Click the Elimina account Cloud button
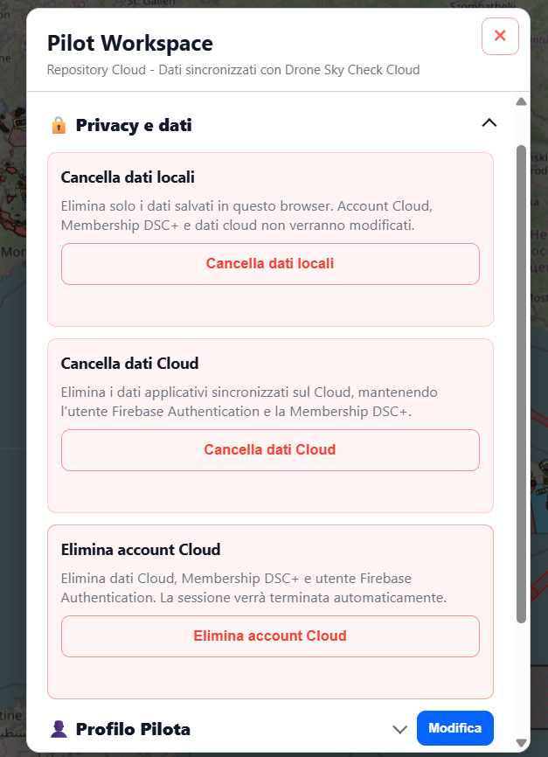548x757 pixels. click(270, 635)
